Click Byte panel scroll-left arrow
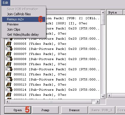This screenshot has height=115, width=125. click(109, 96)
